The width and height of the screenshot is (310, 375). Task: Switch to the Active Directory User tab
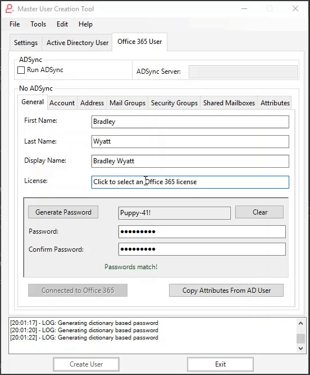click(77, 43)
